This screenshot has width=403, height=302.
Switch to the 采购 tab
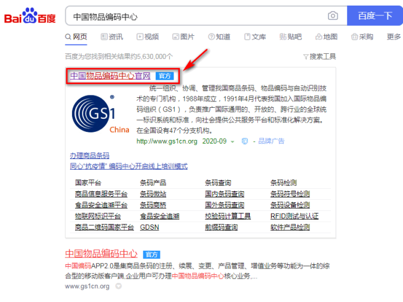(362, 37)
